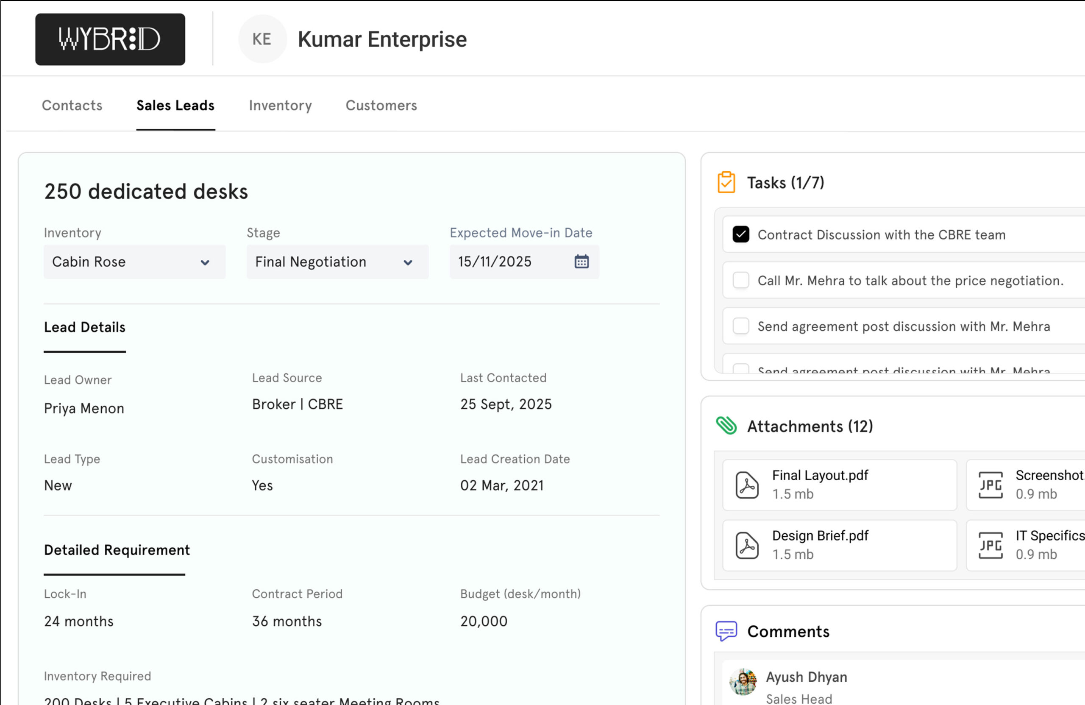Open the Inventory dropdown showing Cabin Rose
Image resolution: width=1085 pixels, height=705 pixels.
click(134, 262)
